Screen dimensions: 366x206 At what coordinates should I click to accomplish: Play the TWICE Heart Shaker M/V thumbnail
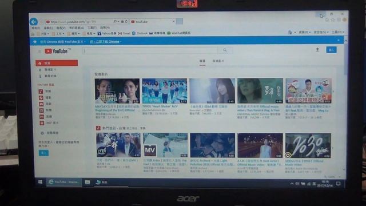(164, 91)
